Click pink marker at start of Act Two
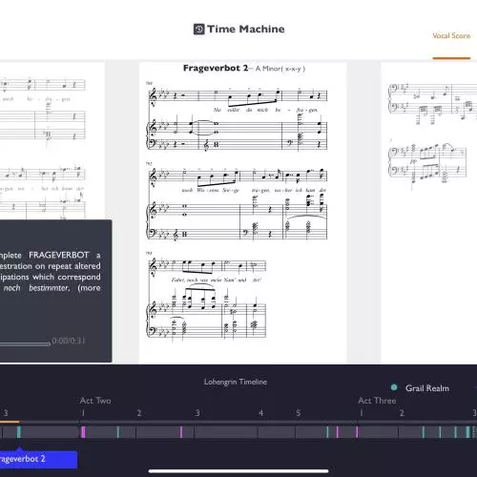Viewport: 477px width, 477px height. click(x=83, y=432)
